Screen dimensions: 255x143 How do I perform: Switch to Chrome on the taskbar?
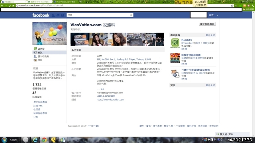44,140
